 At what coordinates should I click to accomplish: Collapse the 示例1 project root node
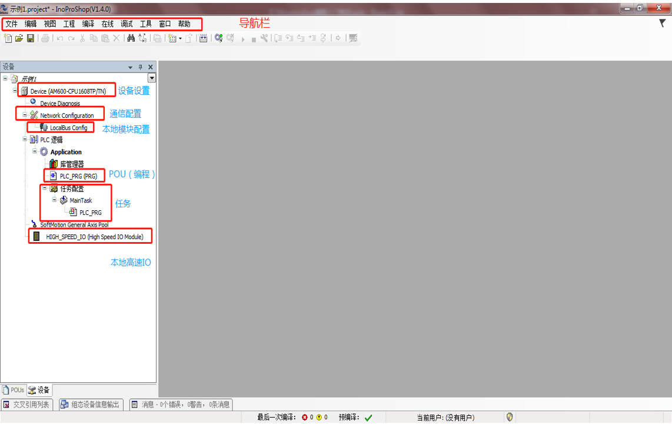click(5, 78)
